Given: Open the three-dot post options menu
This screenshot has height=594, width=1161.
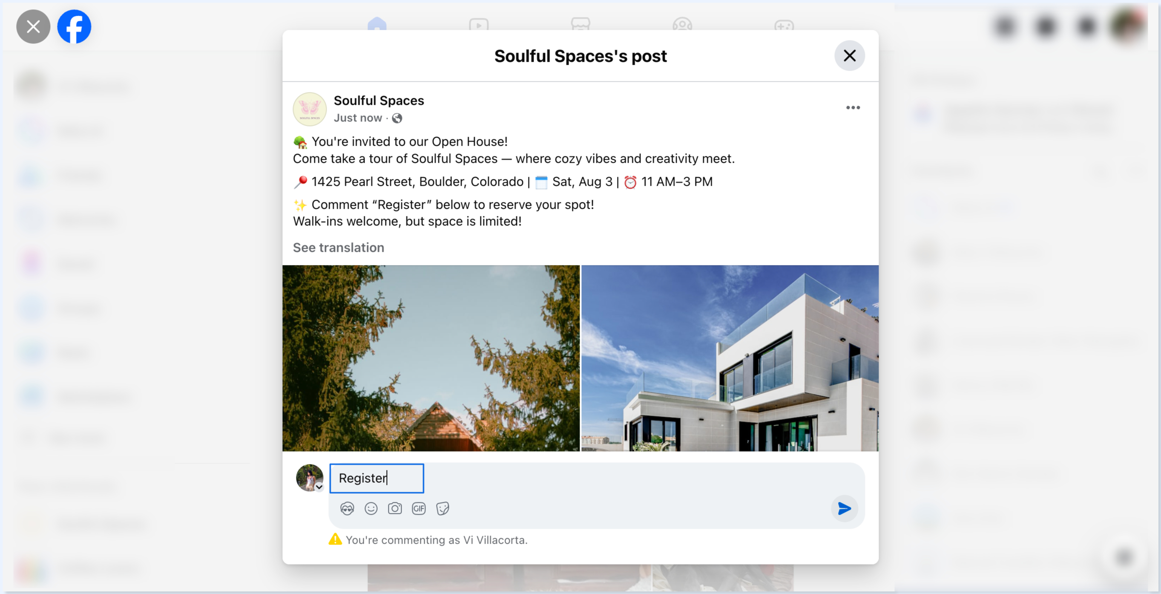Looking at the screenshot, I should click(x=853, y=108).
